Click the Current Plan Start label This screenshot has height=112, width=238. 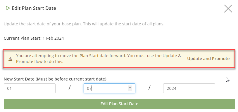[23, 38]
